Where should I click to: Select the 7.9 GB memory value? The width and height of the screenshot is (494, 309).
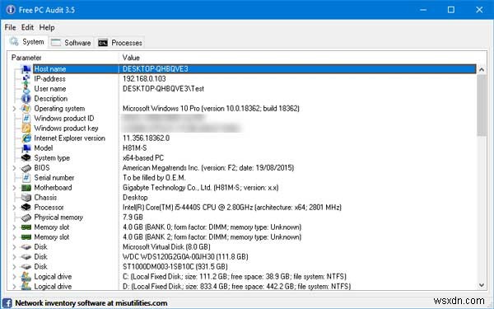pyautogui.click(x=133, y=218)
